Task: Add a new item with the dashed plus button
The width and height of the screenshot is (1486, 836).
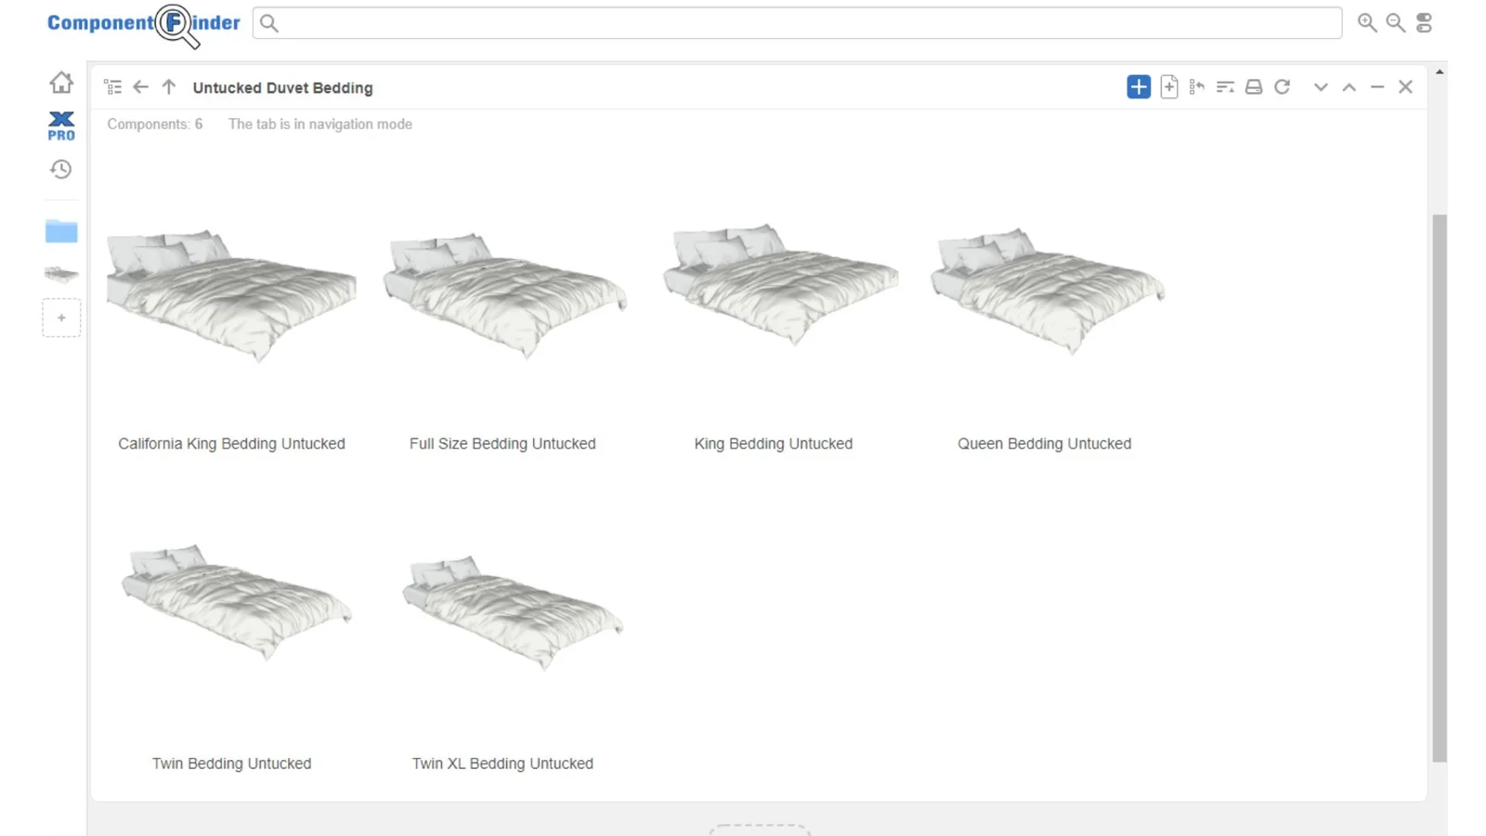Action: click(61, 317)
